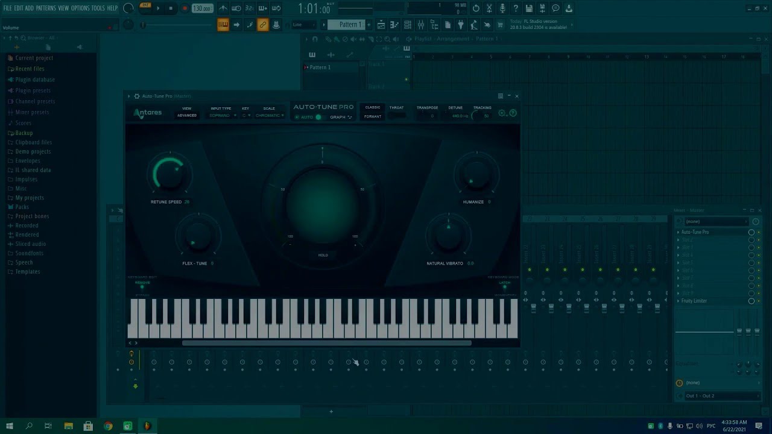Screen dimensions: 772x434
Task: Click the HUMANIZE knob
Action: [476, 175]
